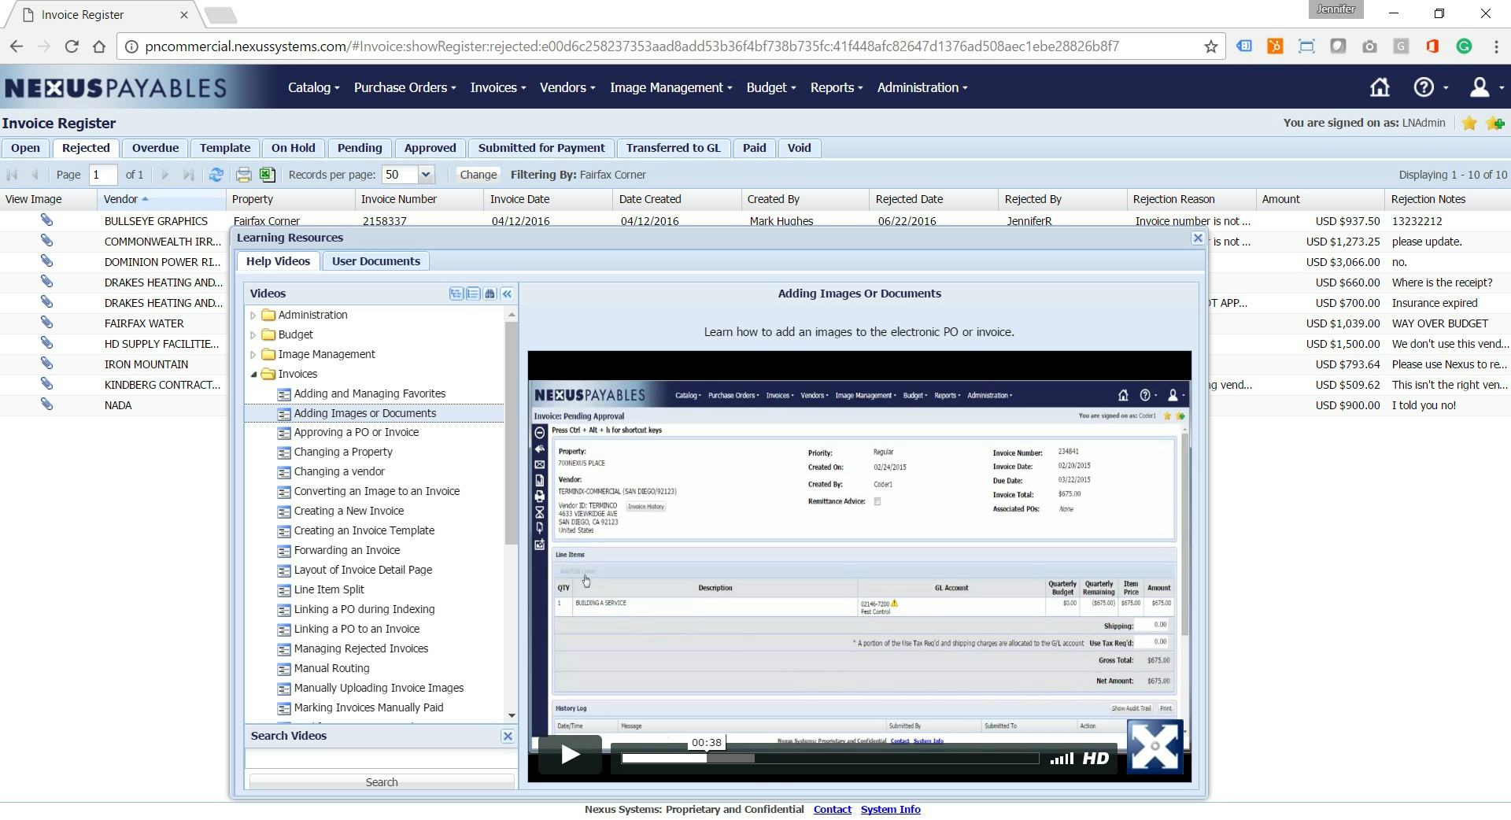Reload the page in the browser
This screenshot has height=820, width=1511.
[72, 46]
